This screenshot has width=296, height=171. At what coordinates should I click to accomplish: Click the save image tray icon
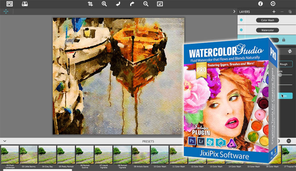(x=25, y=4)
